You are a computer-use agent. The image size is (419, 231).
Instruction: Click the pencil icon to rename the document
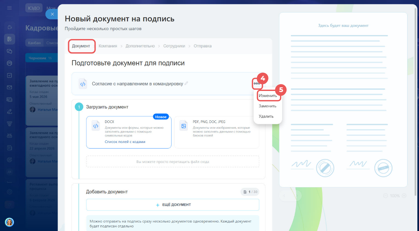point(186,83)
